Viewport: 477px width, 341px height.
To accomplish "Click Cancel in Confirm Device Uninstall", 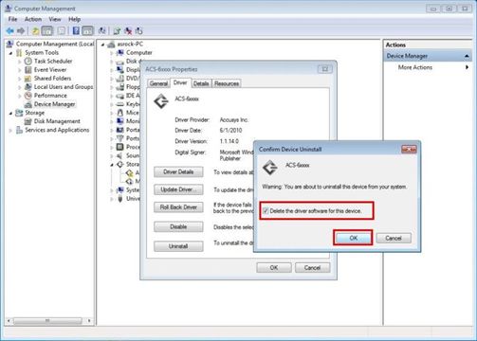I will 394,238.
